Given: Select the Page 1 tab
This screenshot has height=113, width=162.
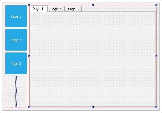Looking at the screenshot, I should [x=38, y=9].
